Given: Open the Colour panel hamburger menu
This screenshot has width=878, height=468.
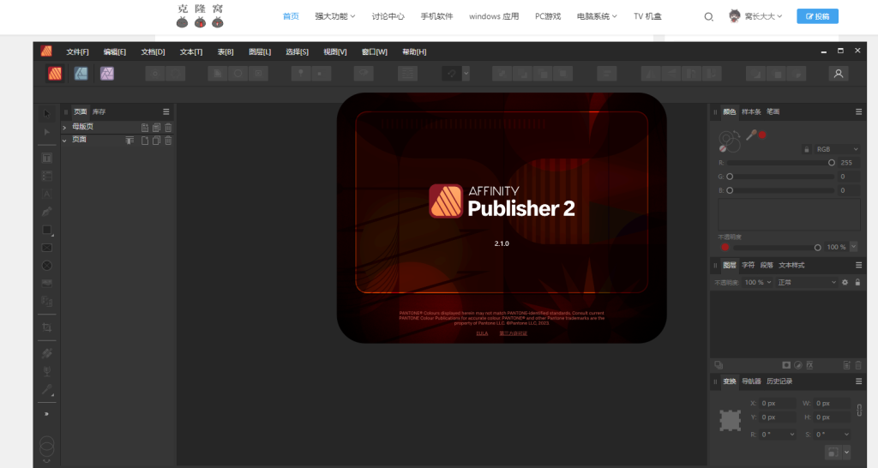Looking at the screenshot, I should [858, 112].
